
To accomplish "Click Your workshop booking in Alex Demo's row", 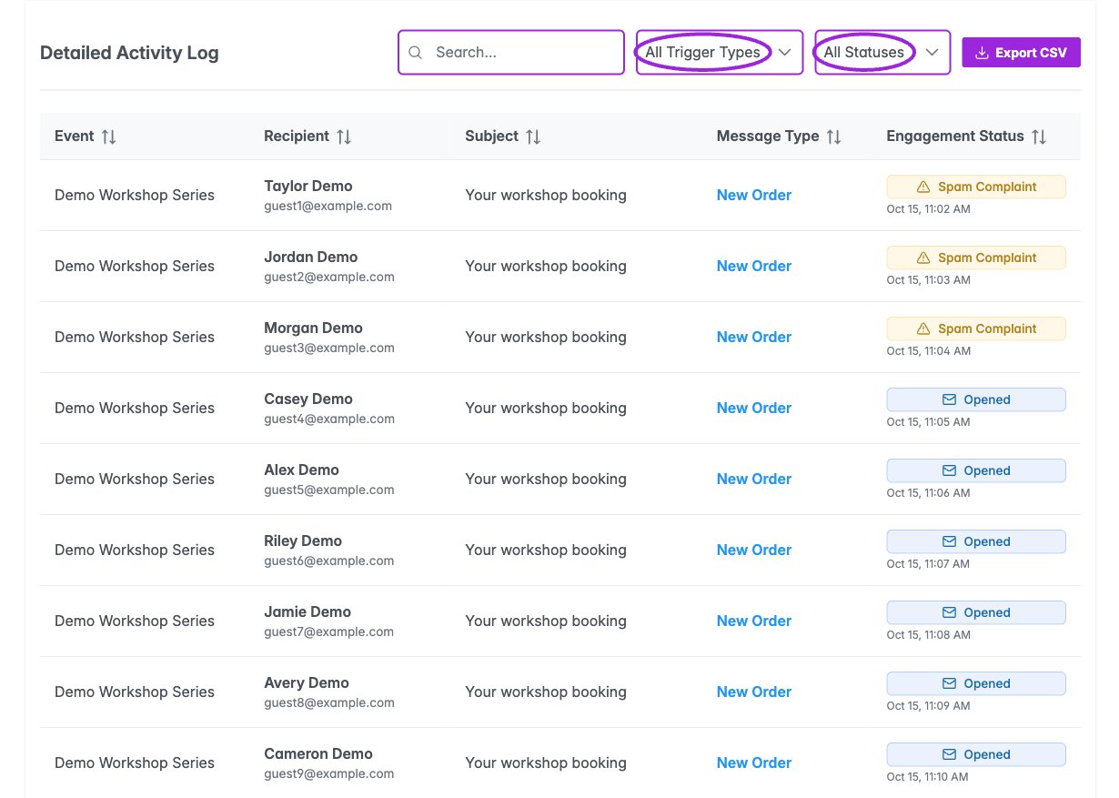I will click(546, 479).
